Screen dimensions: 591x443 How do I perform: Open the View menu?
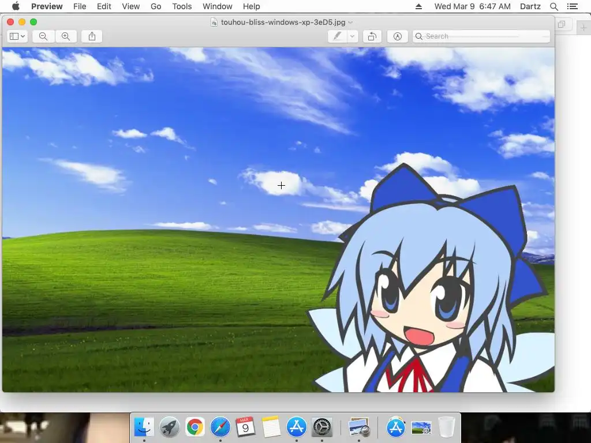(131, 6)
